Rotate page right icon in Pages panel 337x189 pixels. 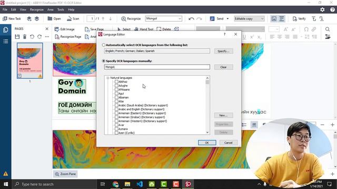pyautogui.click(x=39, y=37)
